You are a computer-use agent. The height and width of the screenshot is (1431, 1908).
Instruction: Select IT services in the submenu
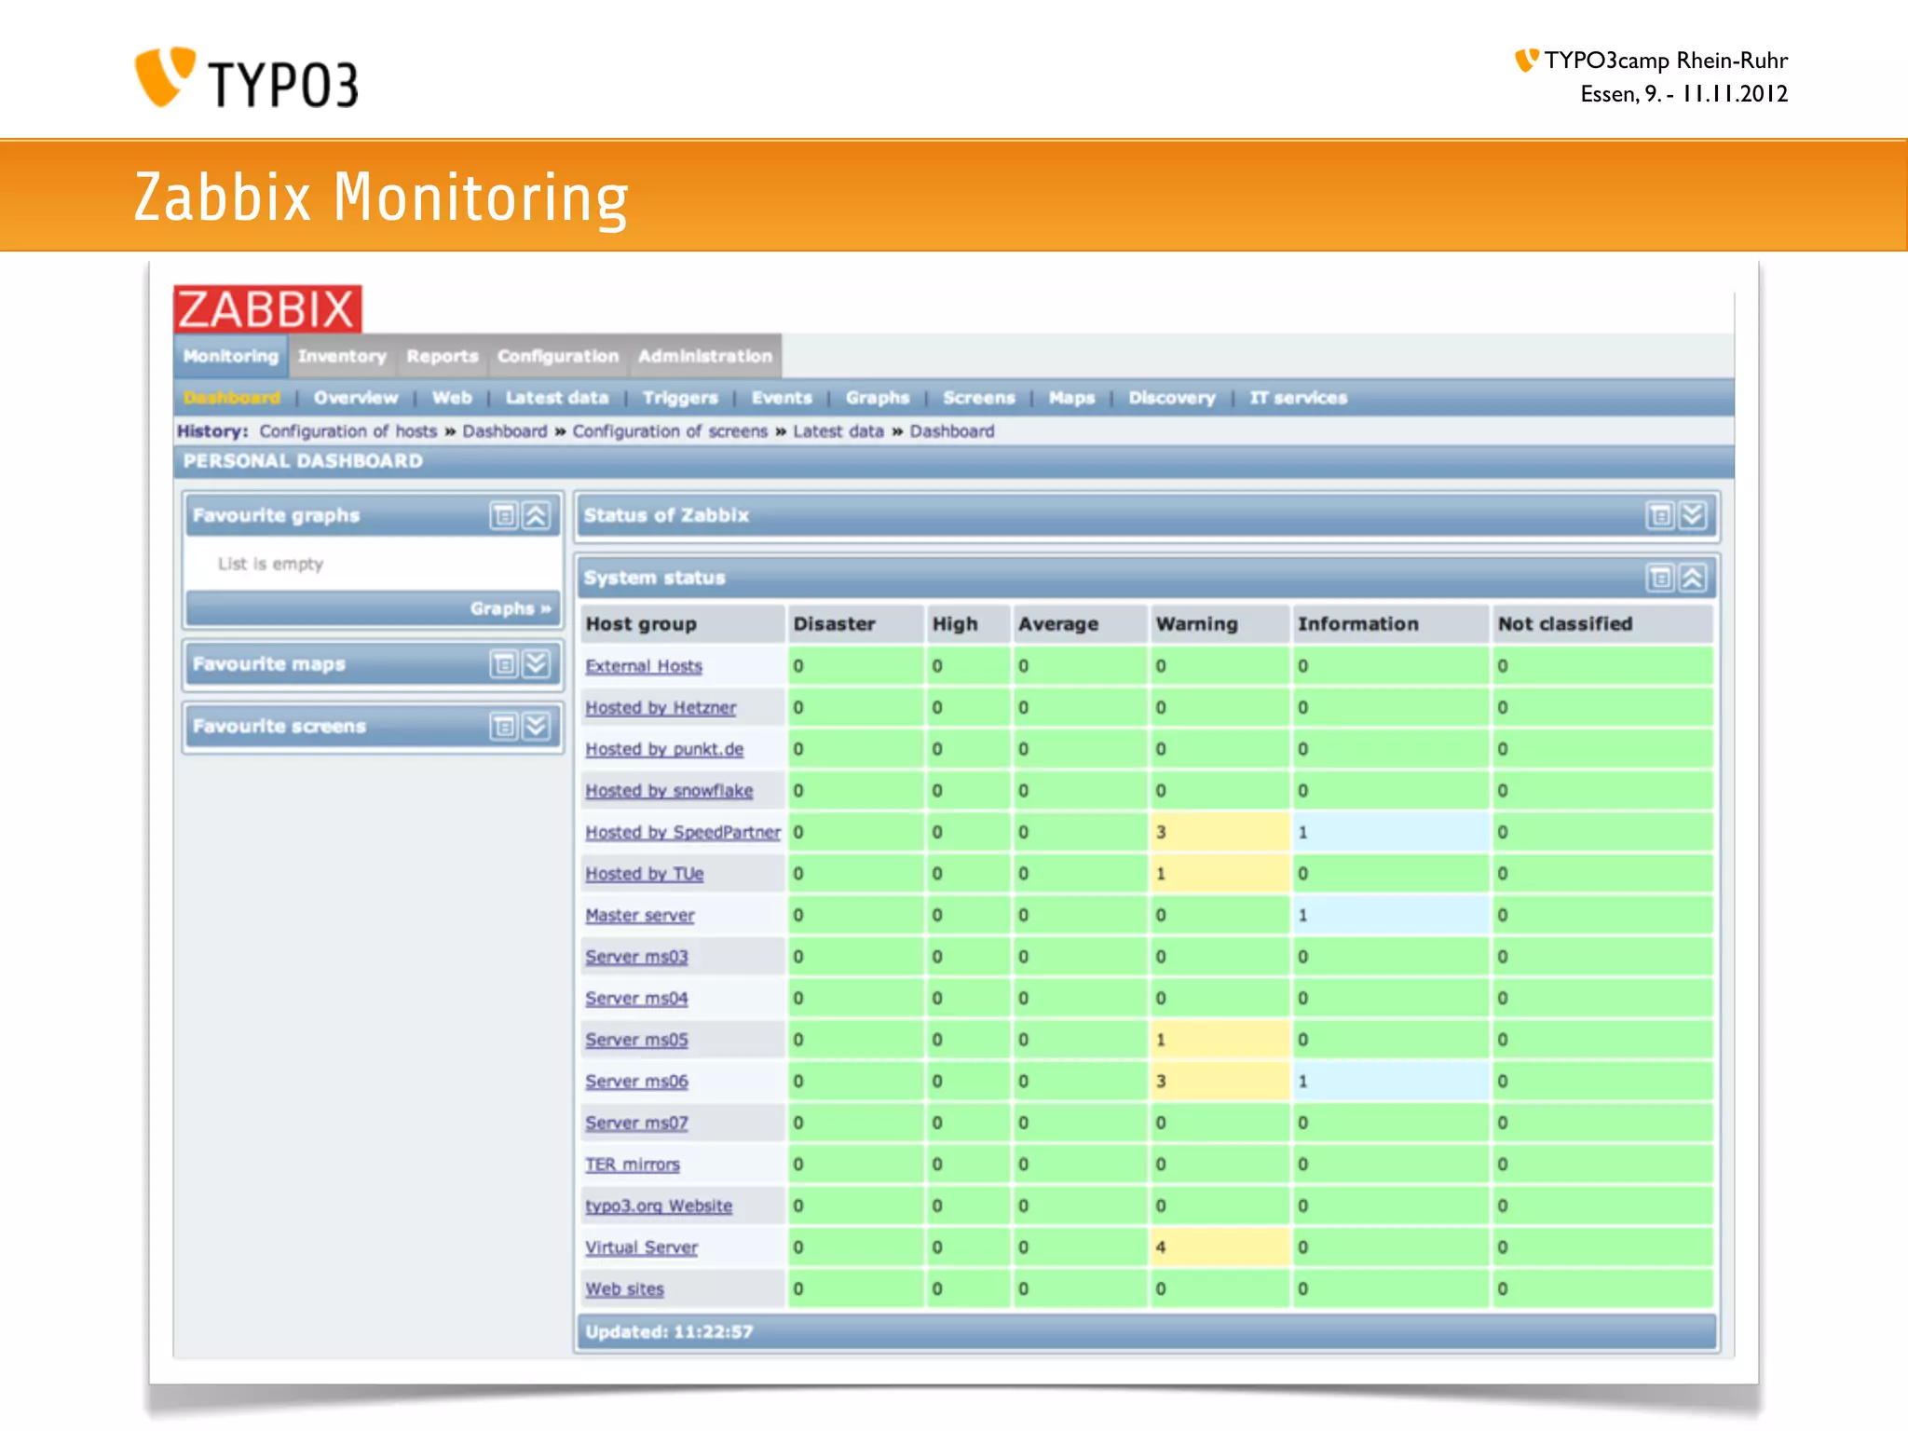[1298, 398]
